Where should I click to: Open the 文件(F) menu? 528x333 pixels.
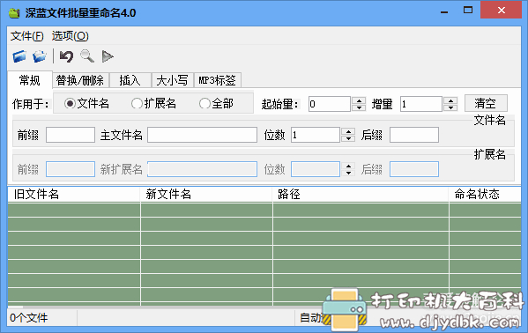tap(27, 36)
